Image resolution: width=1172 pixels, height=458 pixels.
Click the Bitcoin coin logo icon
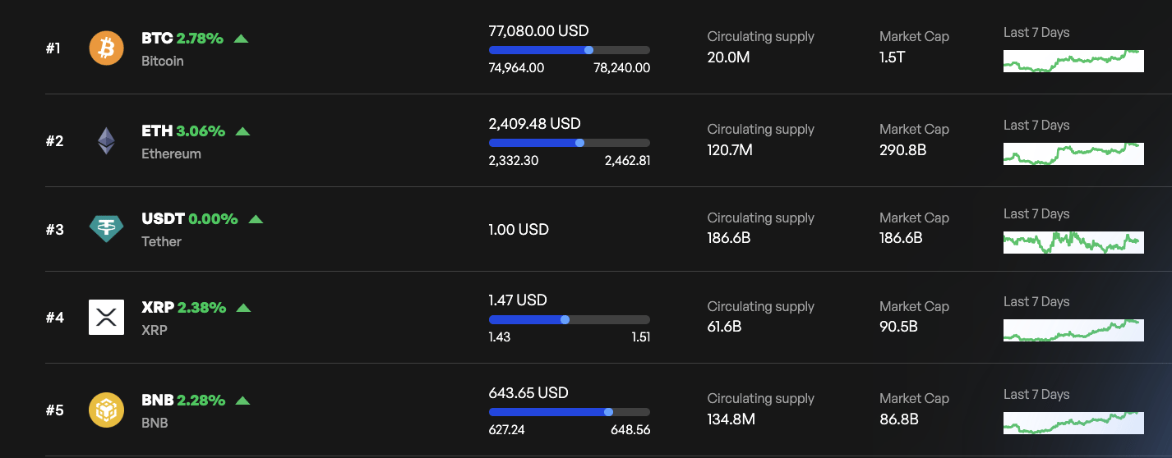point(106,48)
